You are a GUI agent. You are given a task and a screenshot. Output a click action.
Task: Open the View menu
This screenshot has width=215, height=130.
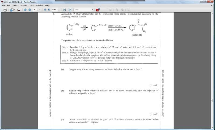(x=15, y=5)
